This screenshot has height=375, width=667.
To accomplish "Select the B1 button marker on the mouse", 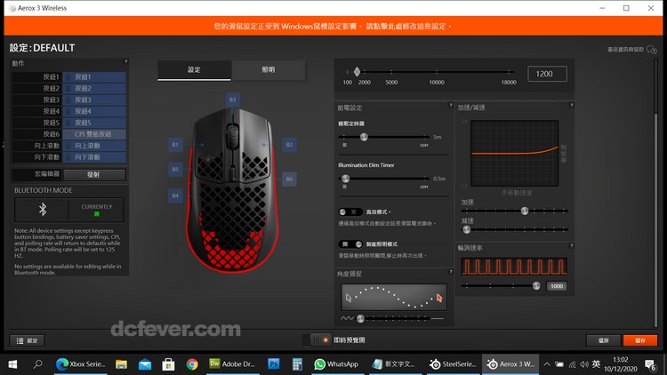I will pyautogui.click(x=175, y=145).
